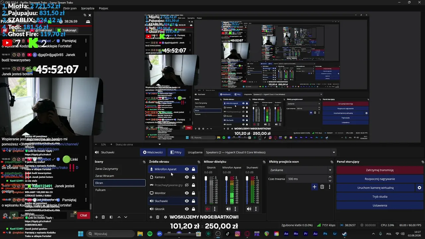
Task: Open Adobe Premiere Pro from taskbar
Action: pos(305,234)
